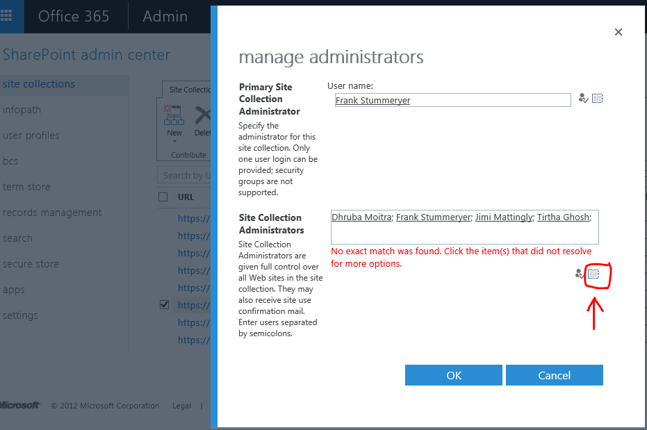647x430 pixels.
Task: Toggle the select-all checkbox beside URL header
Action: point(163,197)
